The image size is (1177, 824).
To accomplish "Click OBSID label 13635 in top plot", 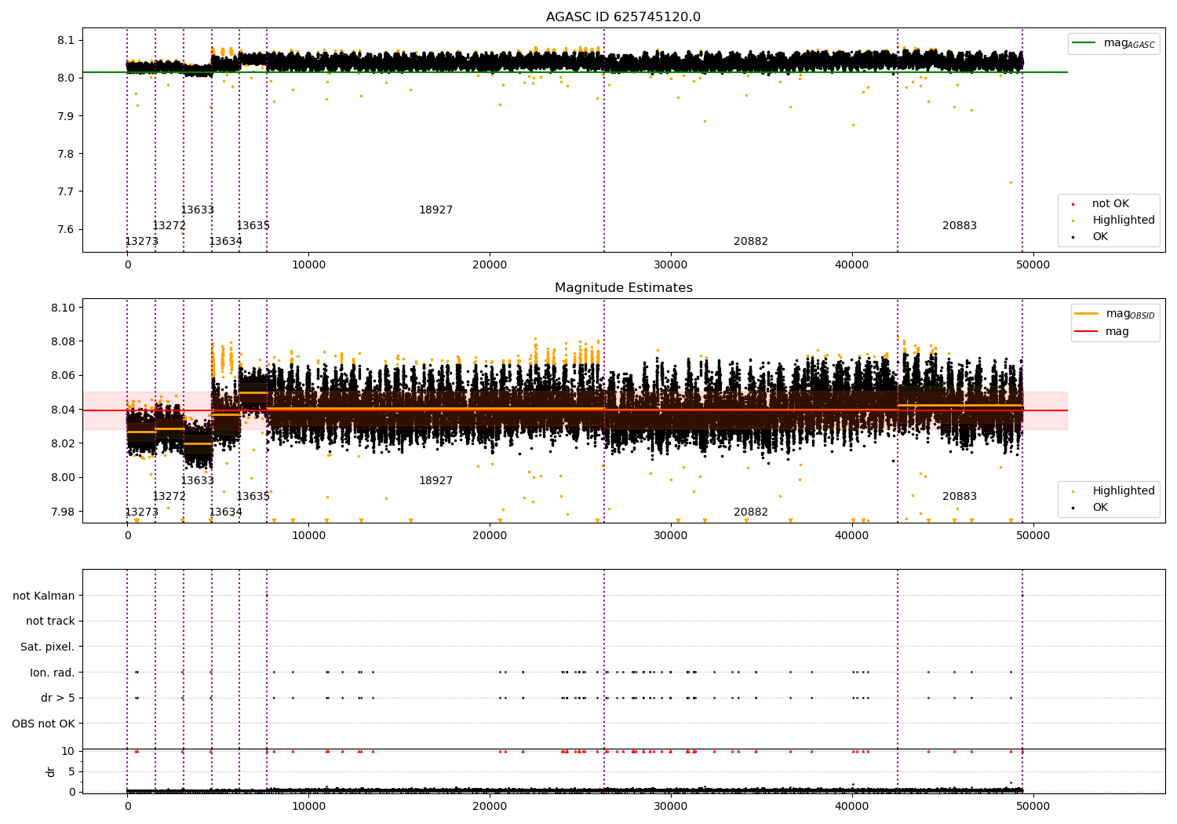I will point(253,226).
